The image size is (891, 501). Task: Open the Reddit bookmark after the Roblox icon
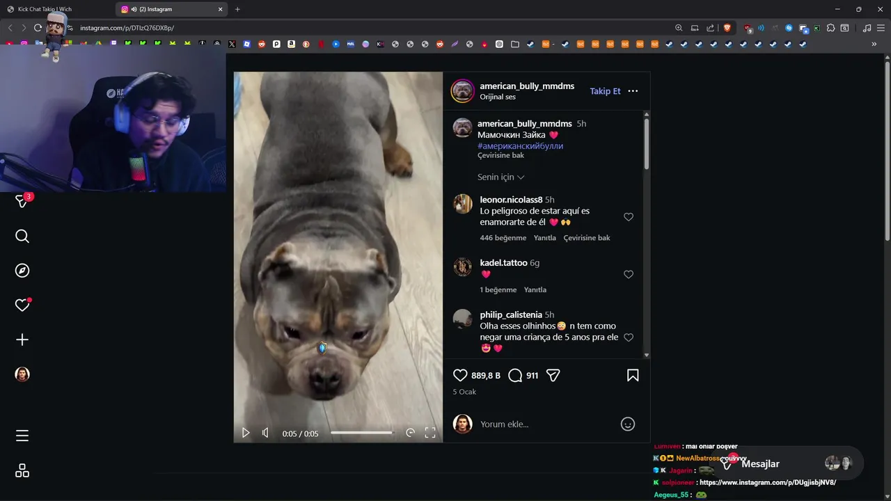262,44
